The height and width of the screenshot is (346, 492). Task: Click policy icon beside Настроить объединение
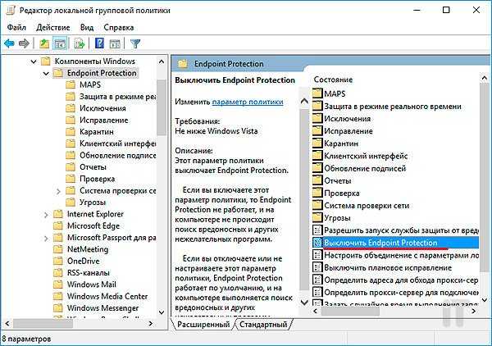coord(317,255)
